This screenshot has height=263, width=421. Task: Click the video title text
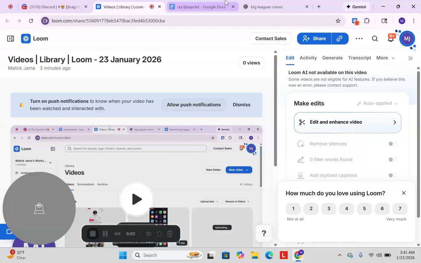(85, 60)
